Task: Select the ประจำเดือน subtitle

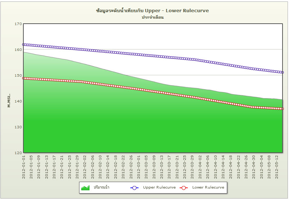Action: click(x=153, y=17)
